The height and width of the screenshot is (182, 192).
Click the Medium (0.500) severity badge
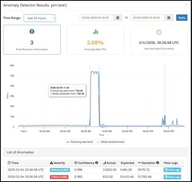[x=60, y=170]
